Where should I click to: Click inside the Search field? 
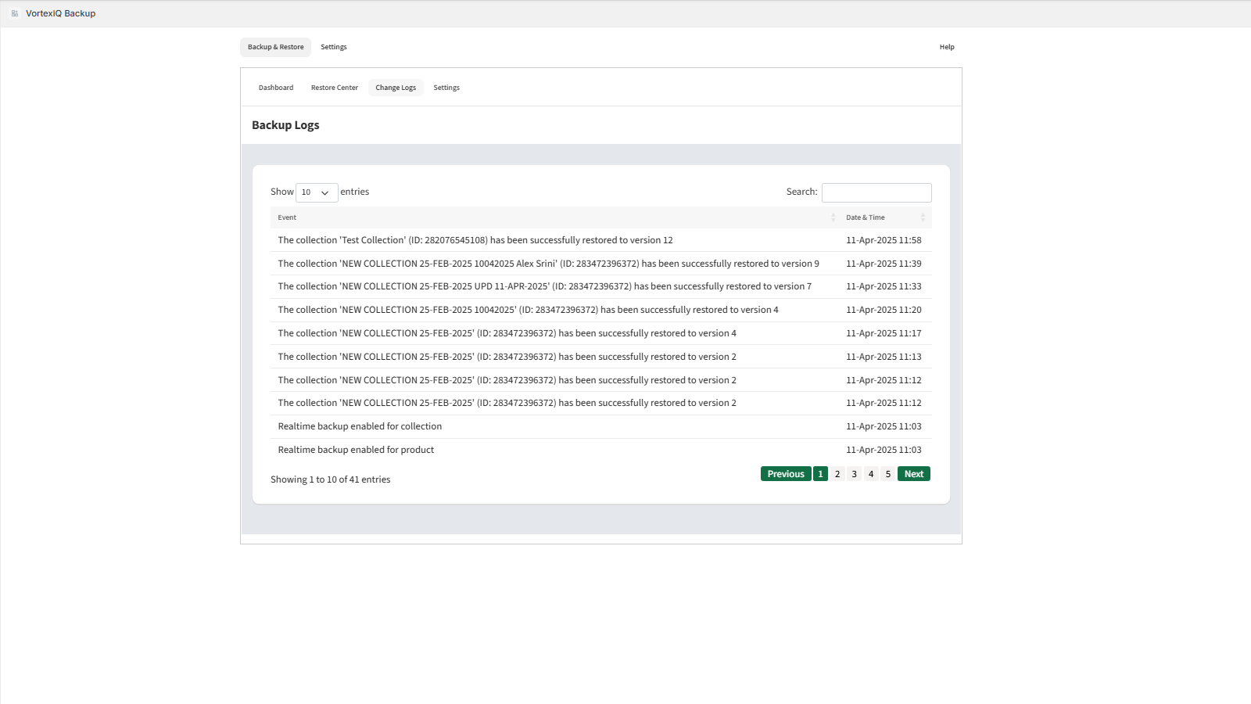click(876, 192)
